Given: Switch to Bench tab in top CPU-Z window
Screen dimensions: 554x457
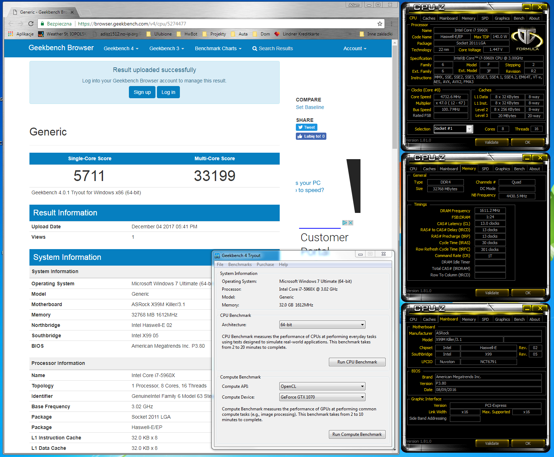Looking at the screenshot, I should [519, 18].
